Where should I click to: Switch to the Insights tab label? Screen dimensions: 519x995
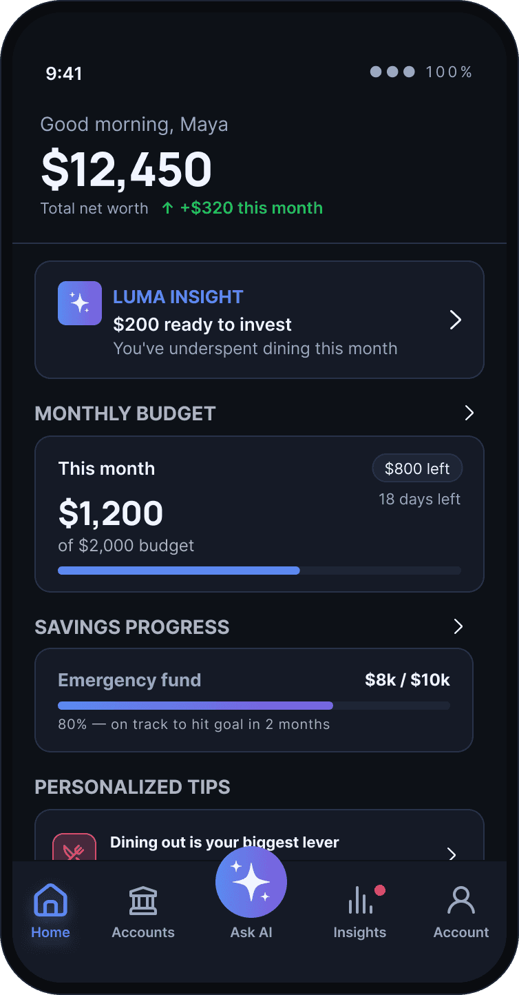(x=360, y=932)
